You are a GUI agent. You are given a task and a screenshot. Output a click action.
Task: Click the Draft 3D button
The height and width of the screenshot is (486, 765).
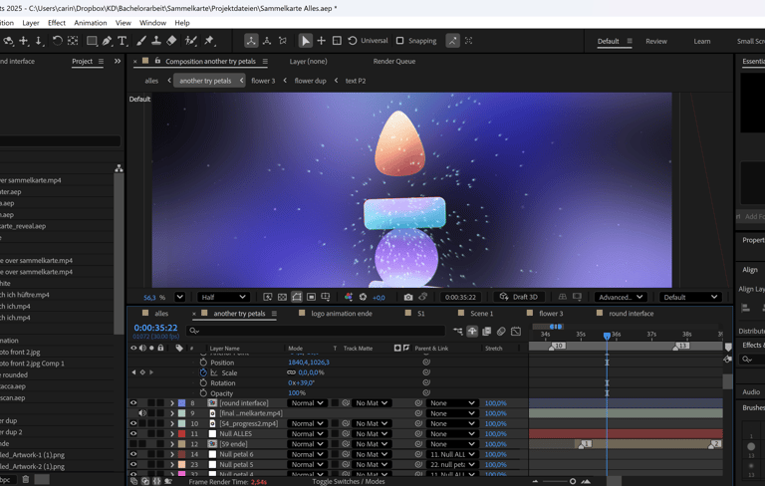518,297
